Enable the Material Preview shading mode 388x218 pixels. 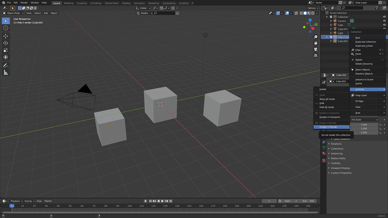click(x=309, y=13)
